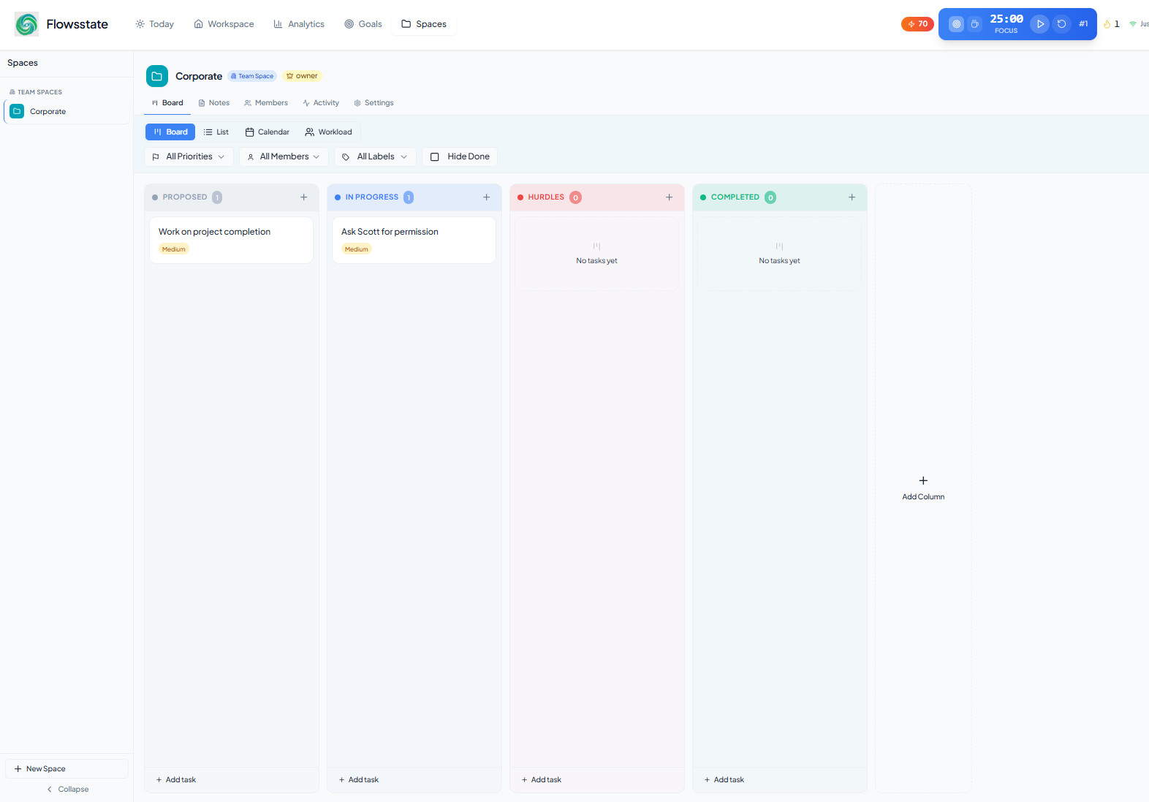Open the All Labels dropdown
The width and height of the screenshot is (1149, 802).
coord(375,156)
